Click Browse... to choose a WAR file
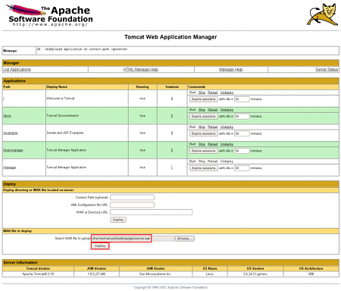 [x=185, y=239]
